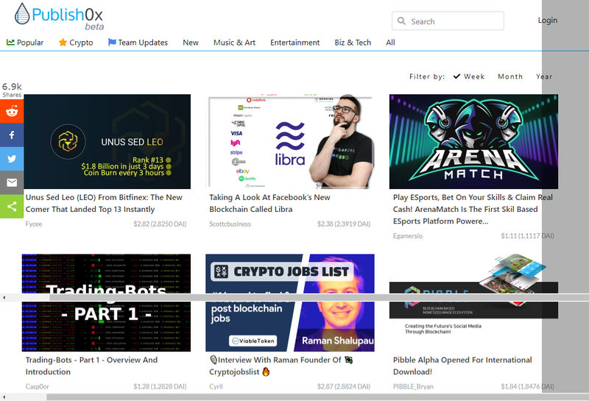Visit author PIBBLE_Bryan's profile
This screenshot has height=401, width=589.
click(413, 386)
